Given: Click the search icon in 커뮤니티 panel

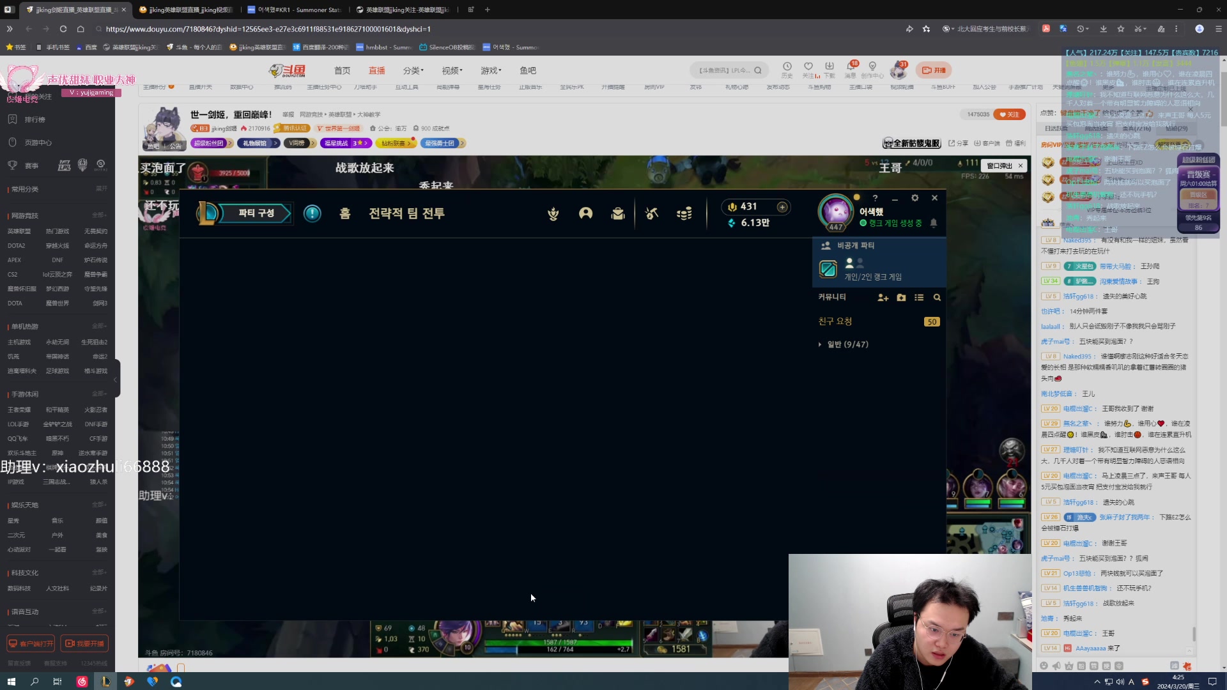Looking at the screenshot, I should click(937, 298).
